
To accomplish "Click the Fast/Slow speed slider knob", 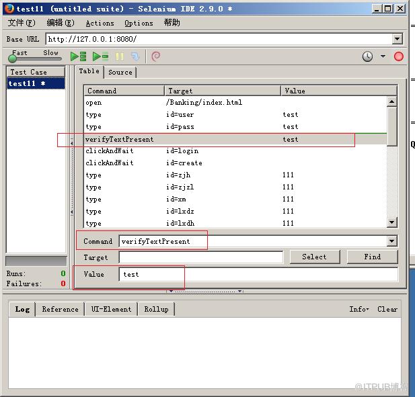I will coord(12,58).
